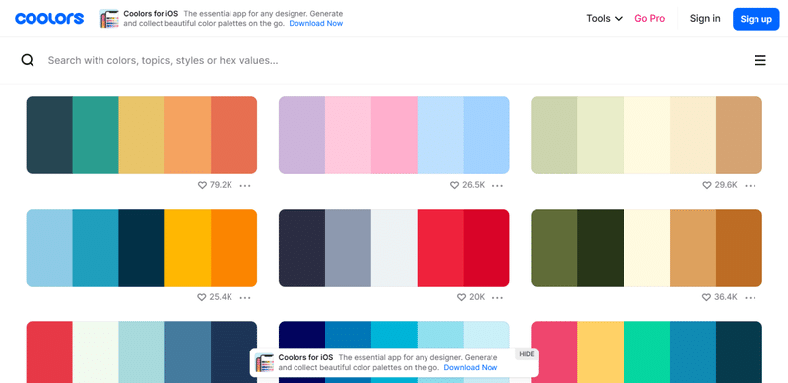
Task: Select the teal green swatch in 79.2K palette
Action: coord(96,135)
